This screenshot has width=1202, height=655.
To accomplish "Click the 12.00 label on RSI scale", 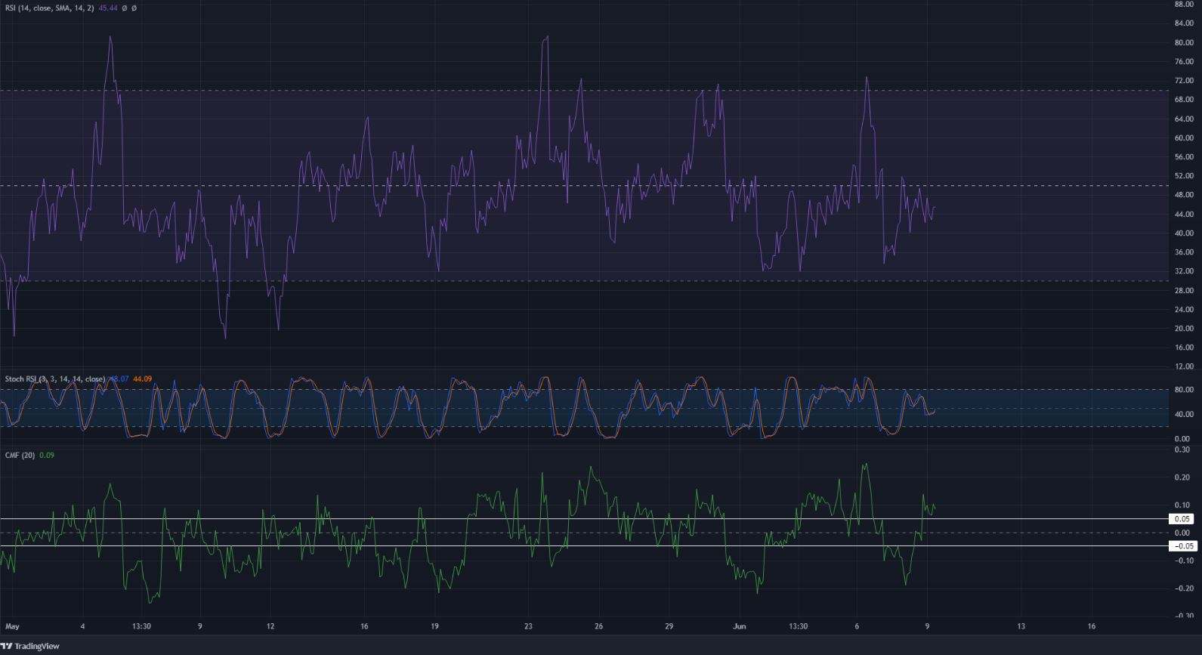I will pos(1184,366).
